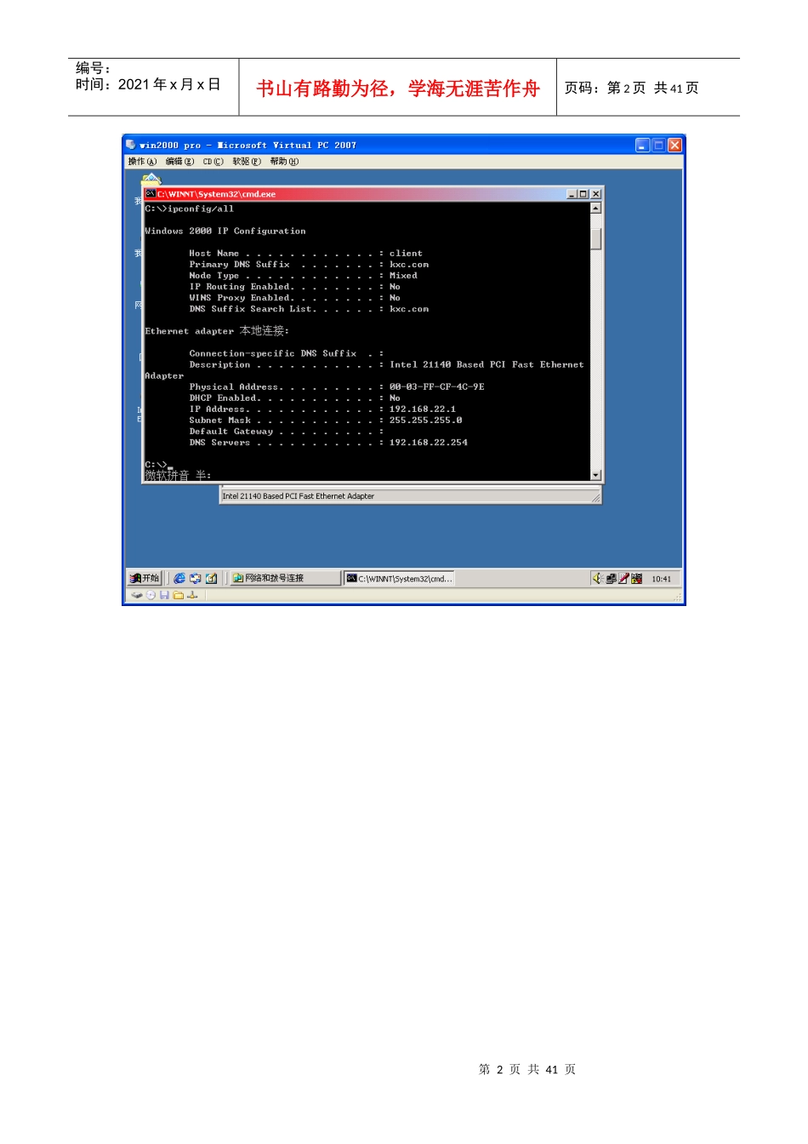808x1144 pixels.
Task: Click the desktop icon above the cmd window
Action: 151,179
